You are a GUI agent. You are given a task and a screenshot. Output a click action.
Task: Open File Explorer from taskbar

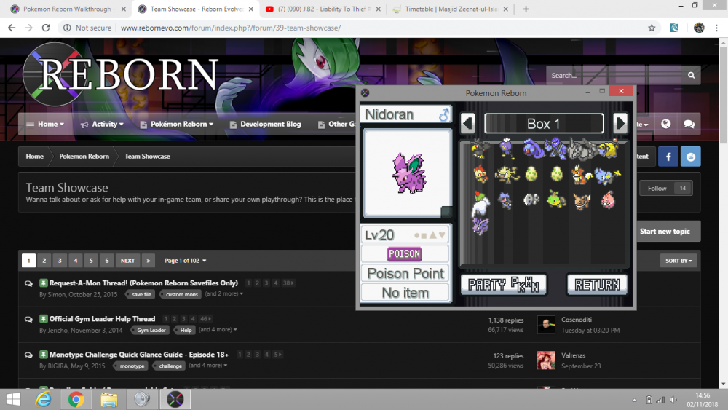pyautogui.click(x=109, y=399)
